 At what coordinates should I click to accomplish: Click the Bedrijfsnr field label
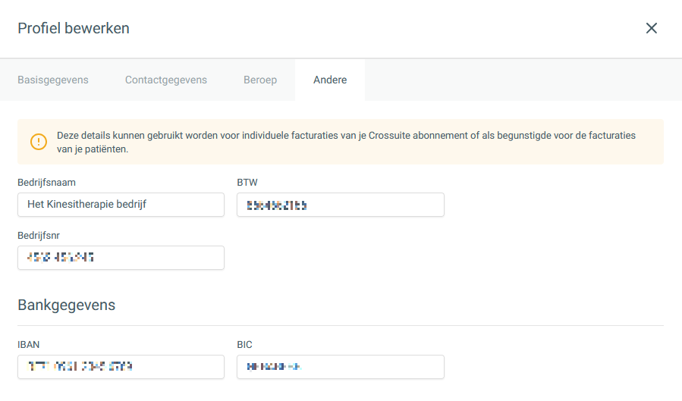pos(39,236)
